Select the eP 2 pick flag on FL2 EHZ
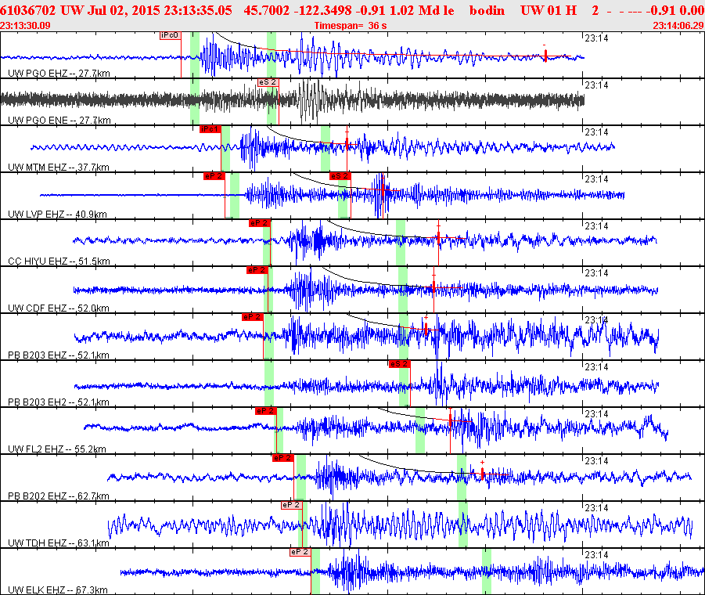The width and height of the screenshot is (705, 595). [266, 411]
